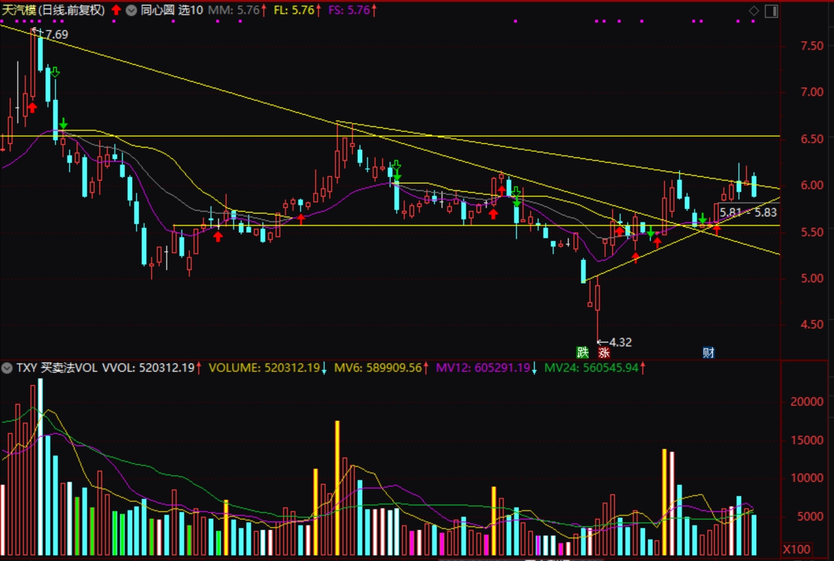Click the MV24: 560545.94 value

click(x=591, y=368)
